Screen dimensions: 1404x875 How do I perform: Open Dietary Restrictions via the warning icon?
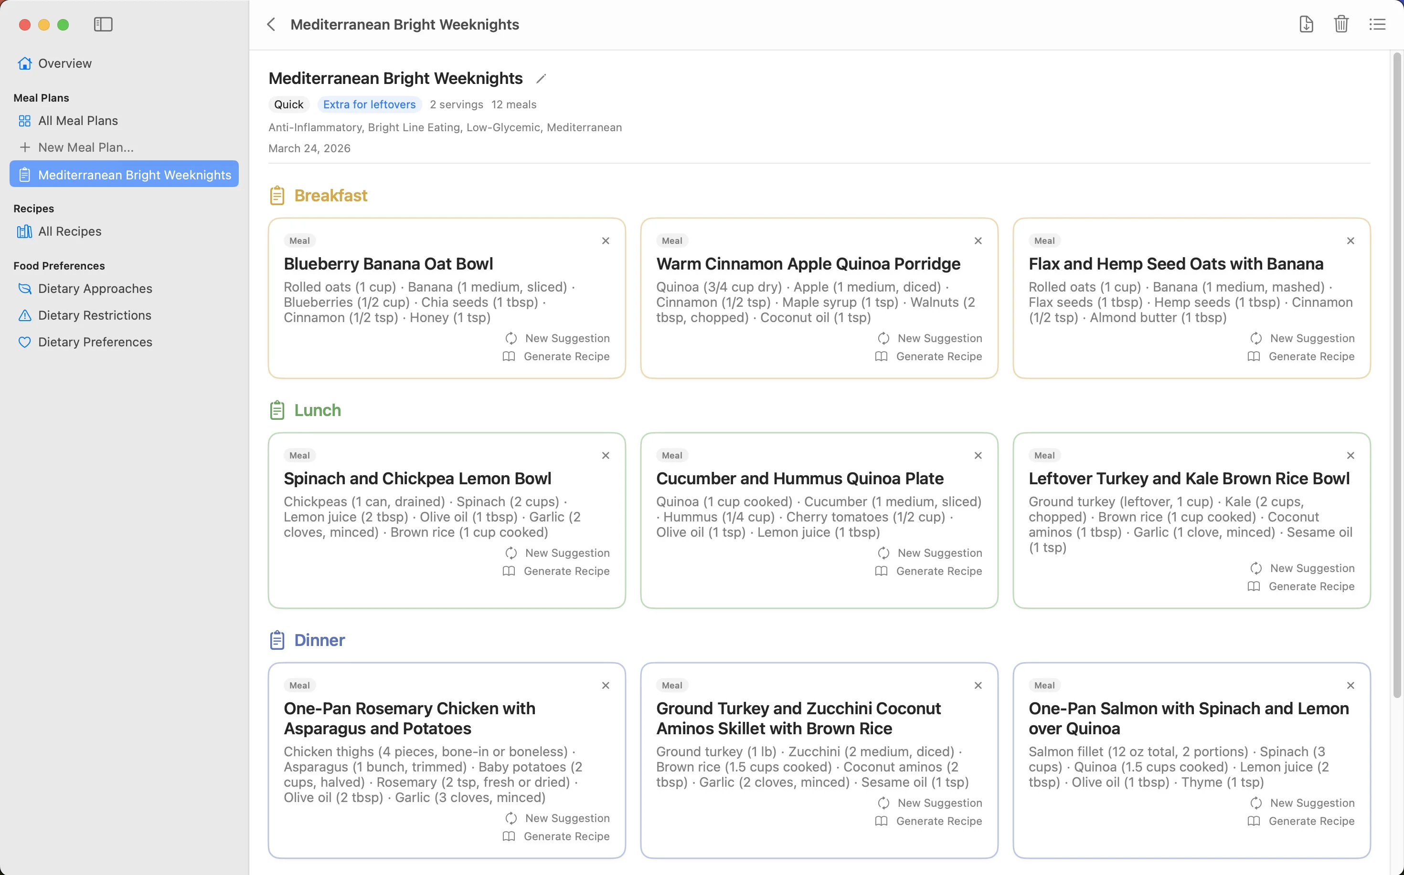pos(24,315)
